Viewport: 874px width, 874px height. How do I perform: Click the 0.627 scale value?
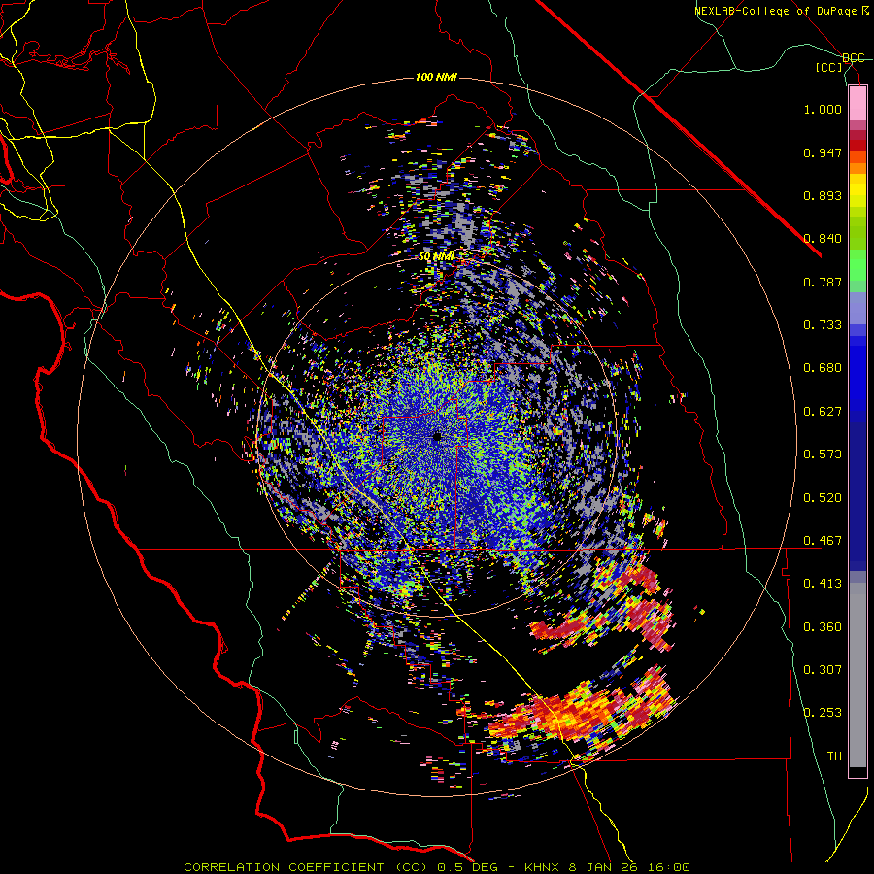(x=823, y=412)
